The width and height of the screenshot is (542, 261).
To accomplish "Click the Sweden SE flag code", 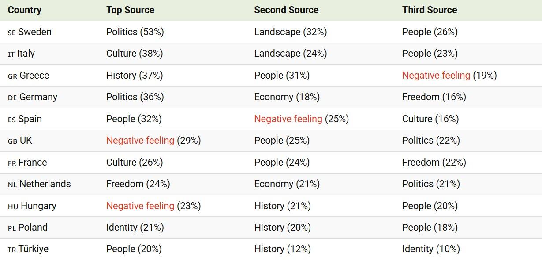I will point(11,33).
